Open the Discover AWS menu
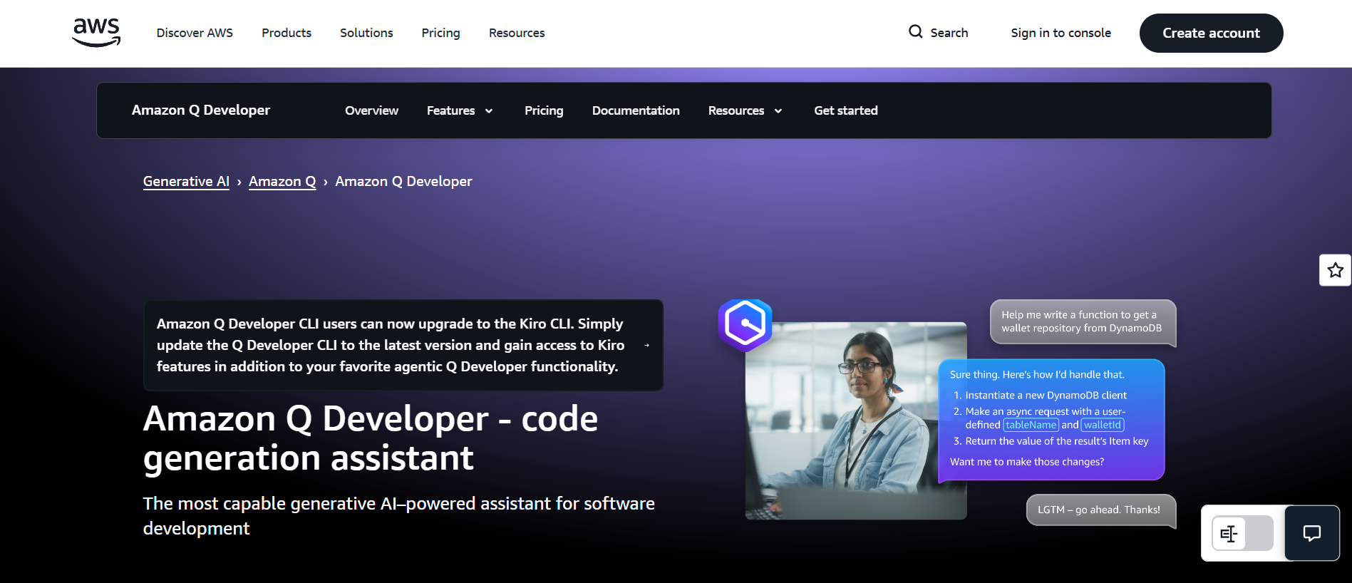1352x583 pixels. point(195,33)
